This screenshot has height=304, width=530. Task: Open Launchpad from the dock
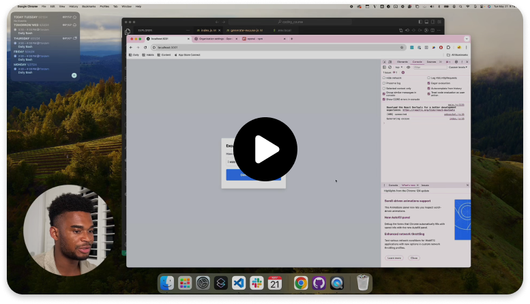[185, 283]
